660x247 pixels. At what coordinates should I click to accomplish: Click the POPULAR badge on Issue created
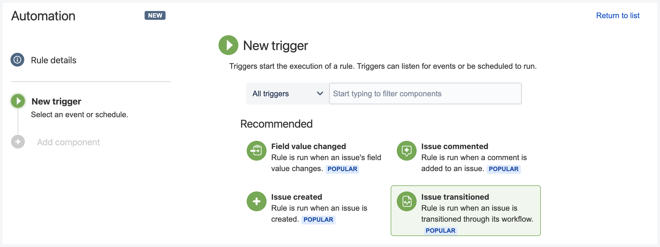click(x=318, y=219)
